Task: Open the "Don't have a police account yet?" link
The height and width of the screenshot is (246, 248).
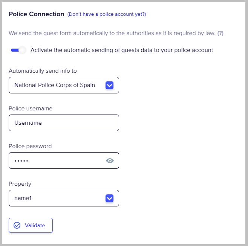Action: pos(107,14)
